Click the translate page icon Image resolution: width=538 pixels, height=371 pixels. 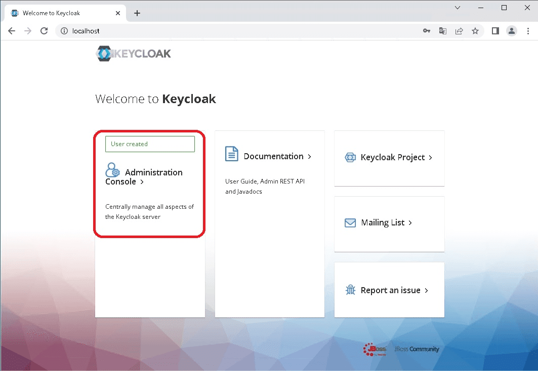(443, 31)
